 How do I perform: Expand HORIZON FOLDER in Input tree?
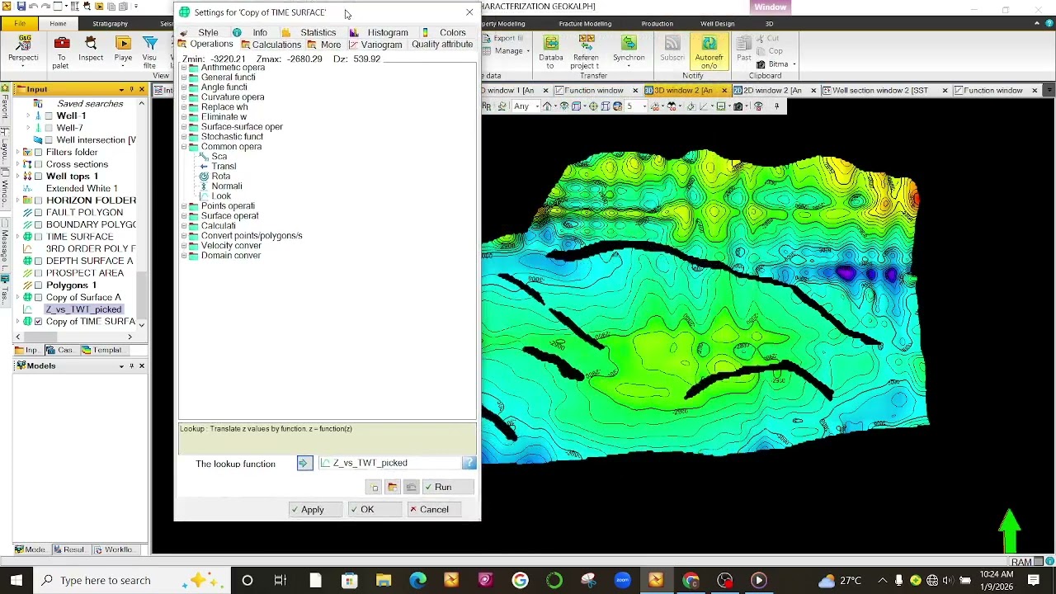[x=17, y=200]
